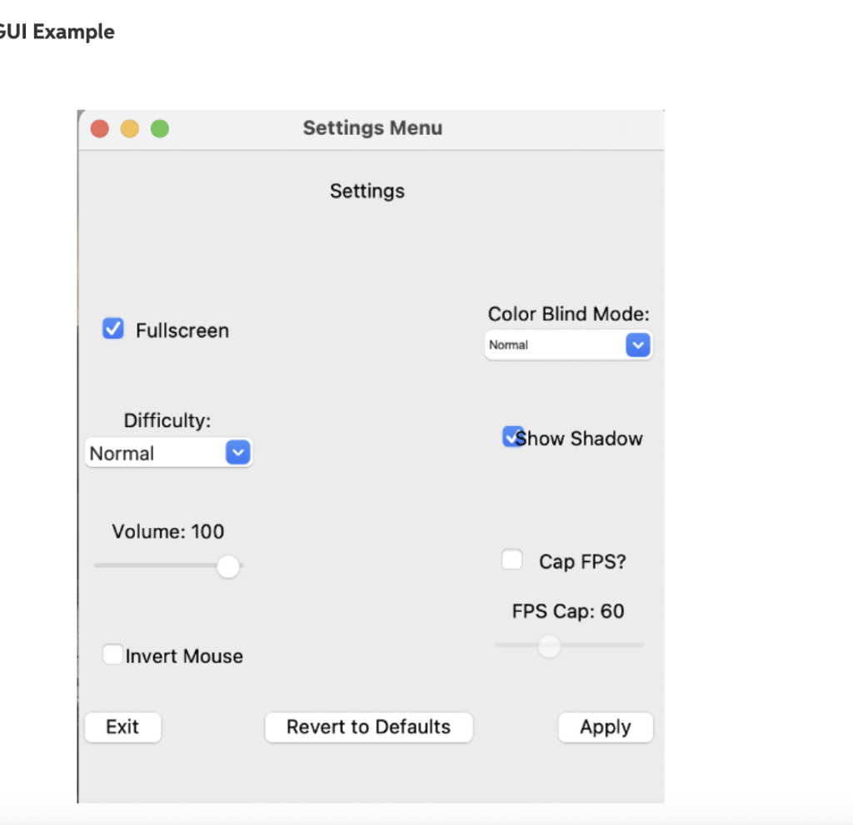Click the Settings heading label

(367, 191)
